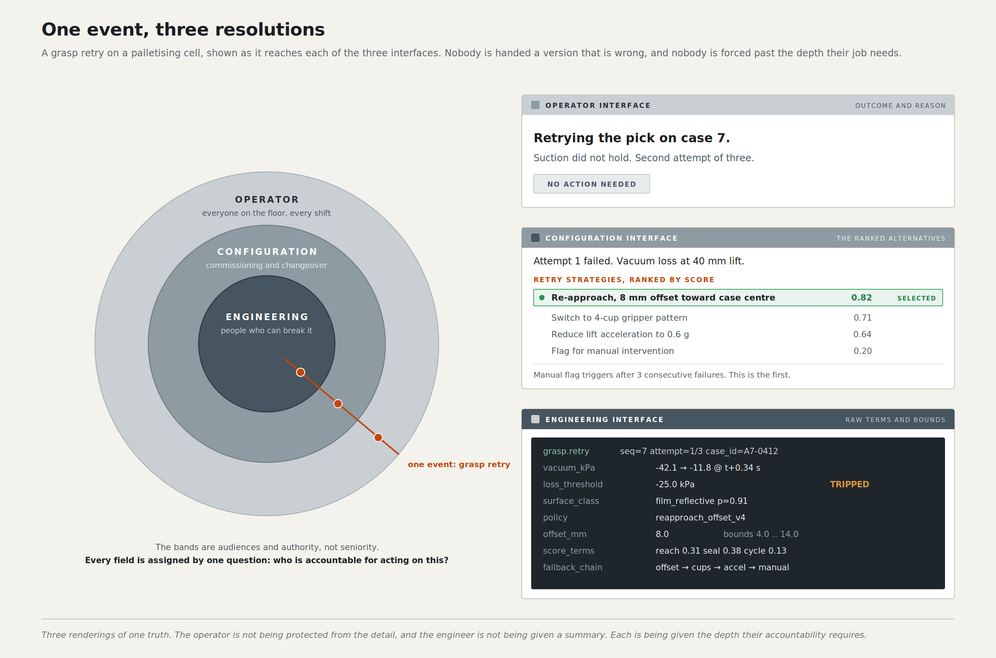Click the green dot beside Re-approach strategy
This screenshot has height=658, width=996.
pos(542,298)
